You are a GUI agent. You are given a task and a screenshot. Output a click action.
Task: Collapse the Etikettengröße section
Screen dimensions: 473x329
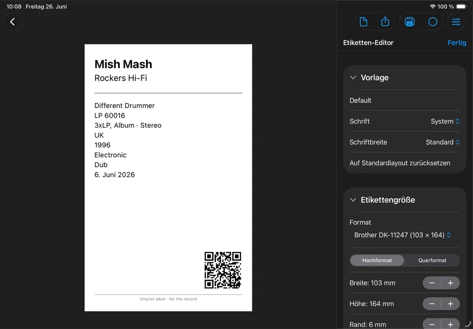pyautogui.click(x=353, y=200)
